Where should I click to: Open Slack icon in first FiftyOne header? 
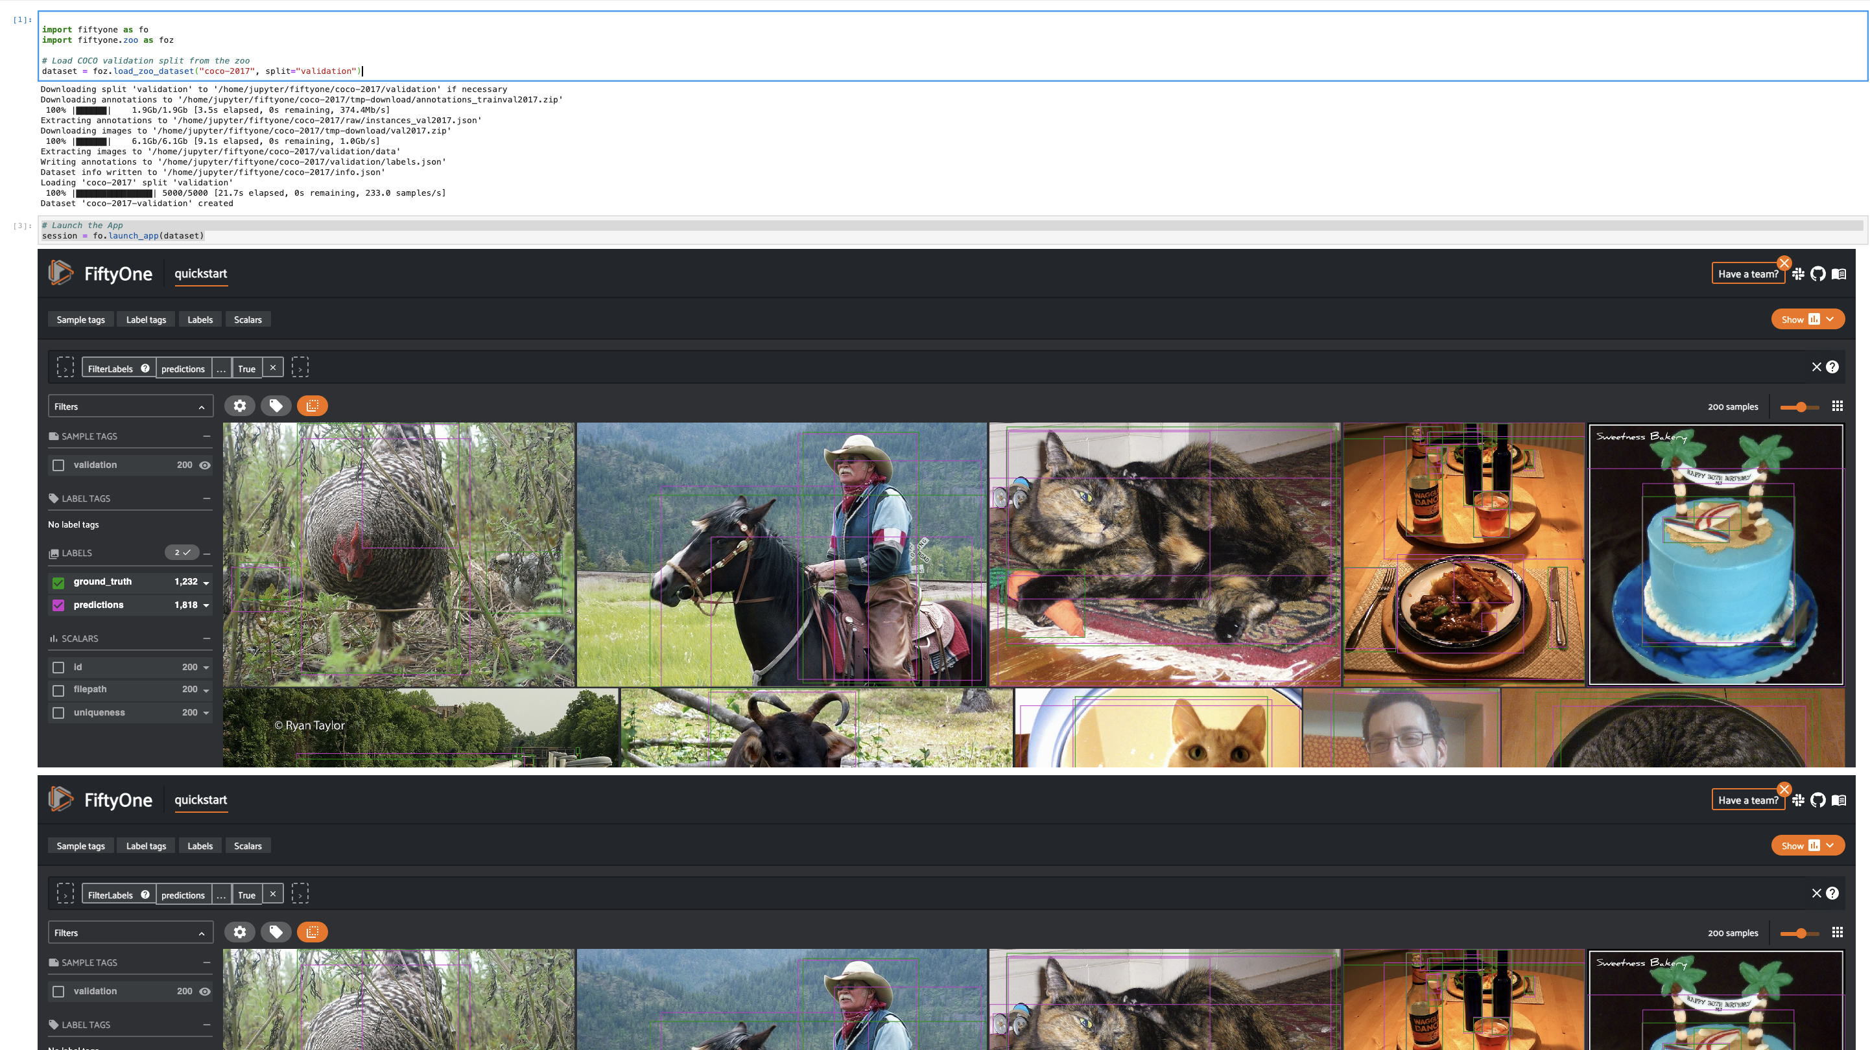click(x=1797, y=274)
